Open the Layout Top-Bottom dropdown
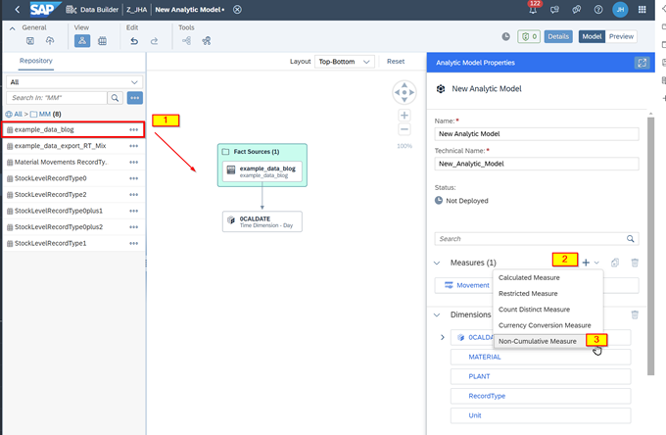This screenshot has height=435, width=666. 345,61
